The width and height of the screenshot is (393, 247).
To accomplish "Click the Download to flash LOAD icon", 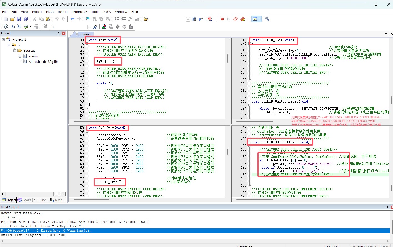I will 45,27.
